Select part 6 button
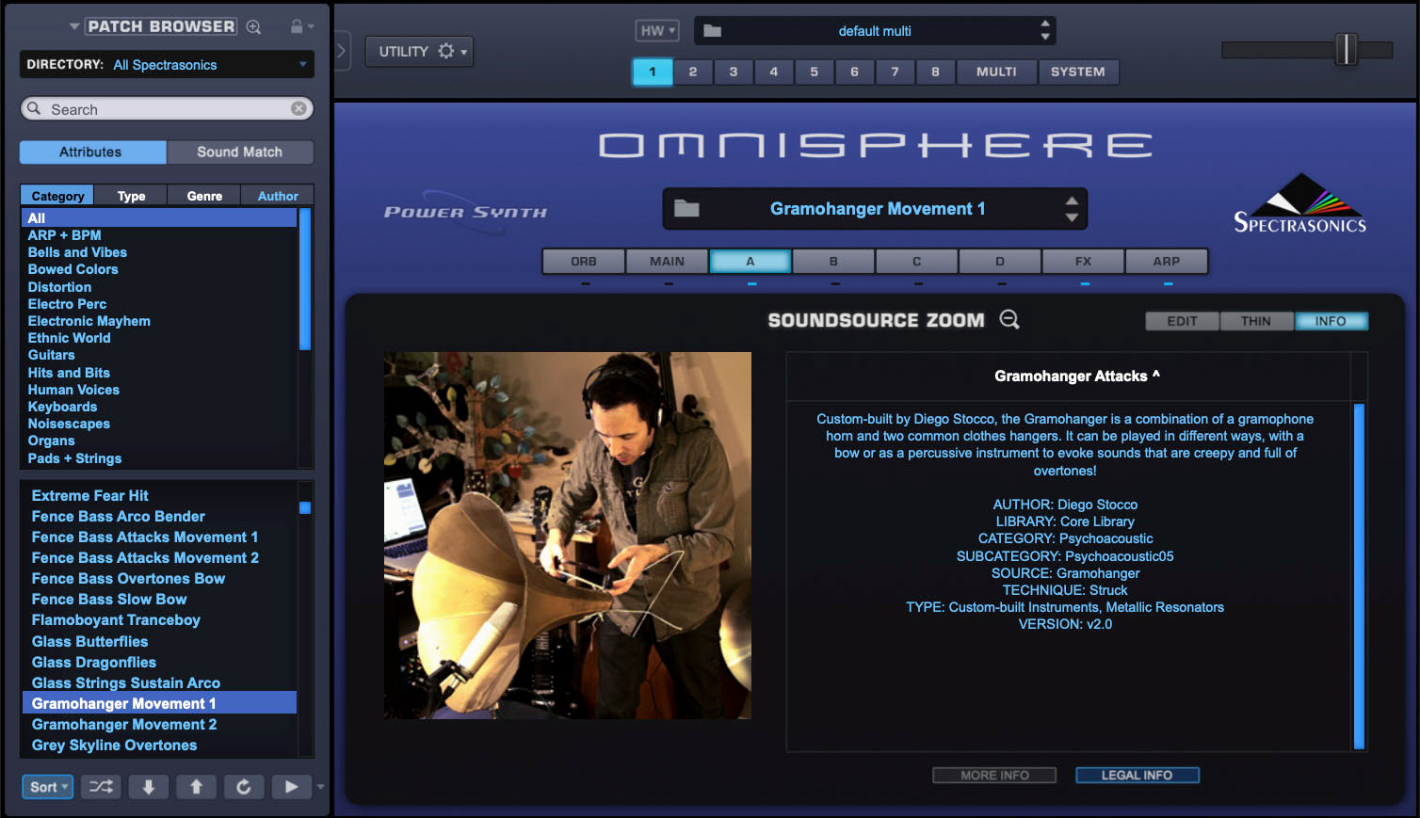 855,72
